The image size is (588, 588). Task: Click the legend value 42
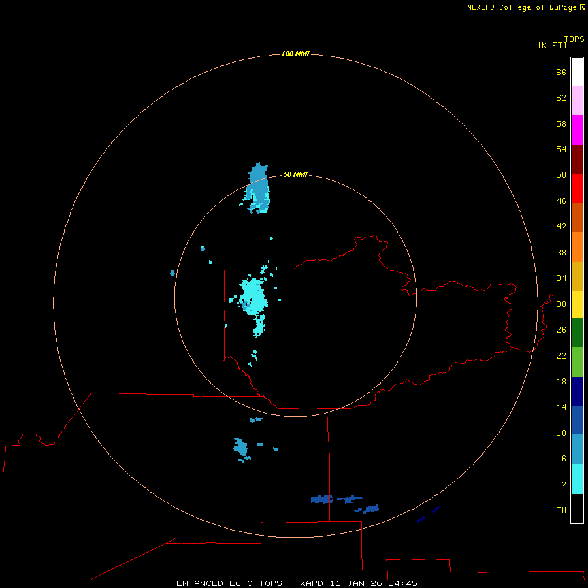[x=561, y=227]
